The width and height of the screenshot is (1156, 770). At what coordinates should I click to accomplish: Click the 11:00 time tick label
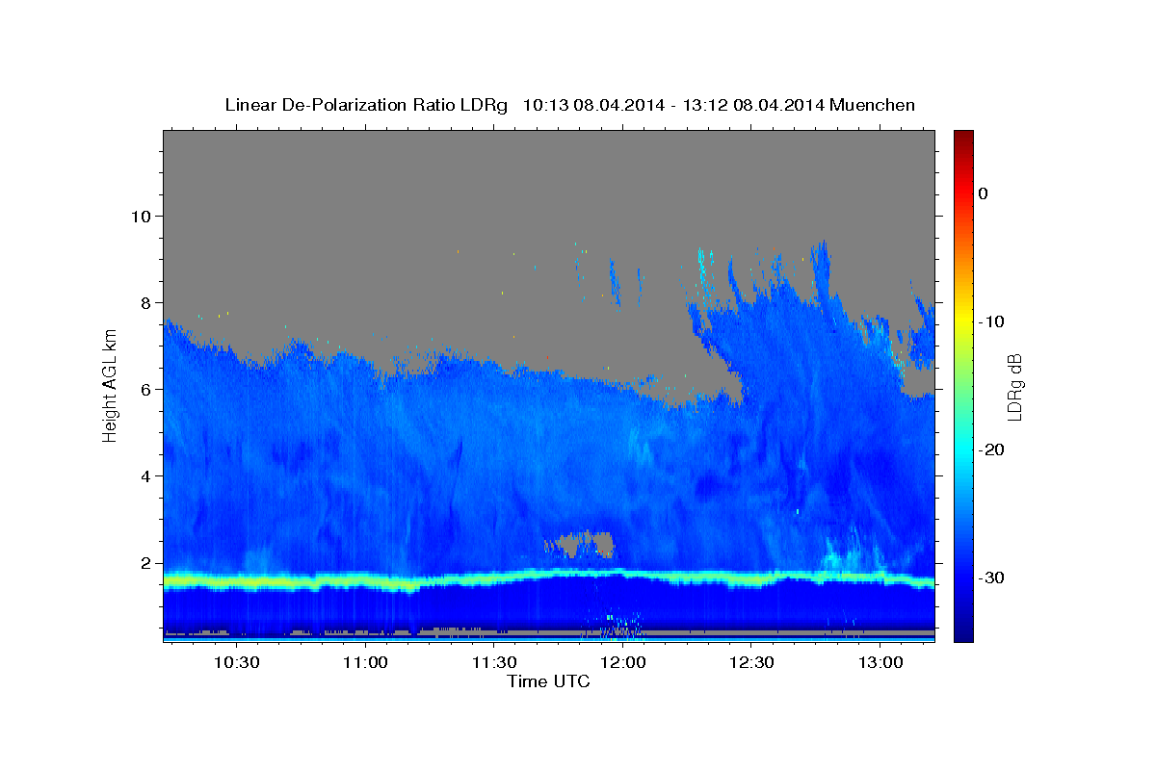point(365,662)
